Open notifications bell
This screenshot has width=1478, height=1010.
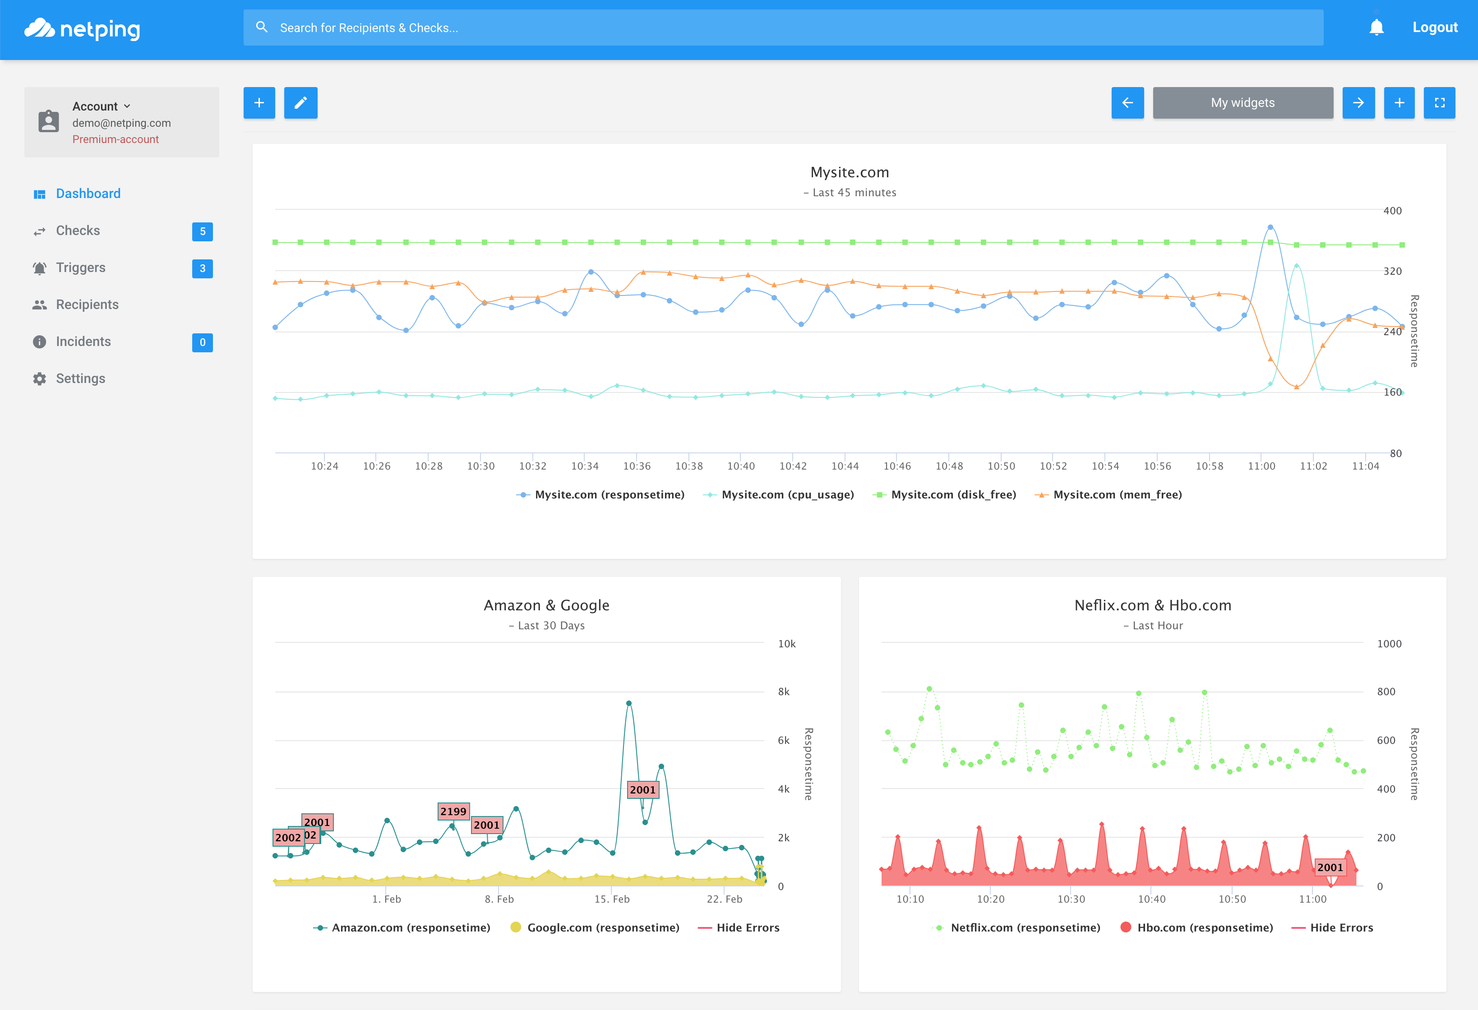[1376, 28]
